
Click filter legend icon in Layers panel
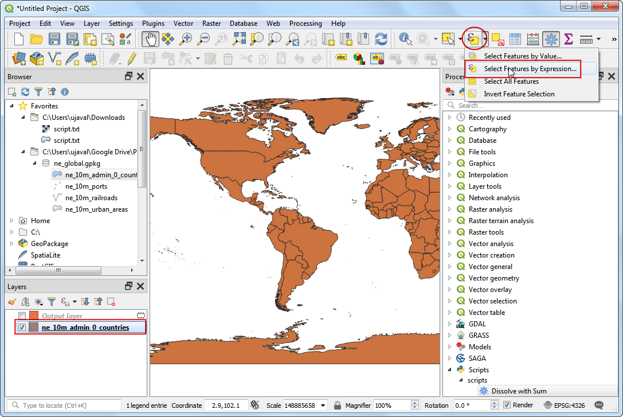coord(52,301)
